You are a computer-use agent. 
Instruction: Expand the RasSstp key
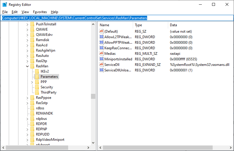pos(27,103)
